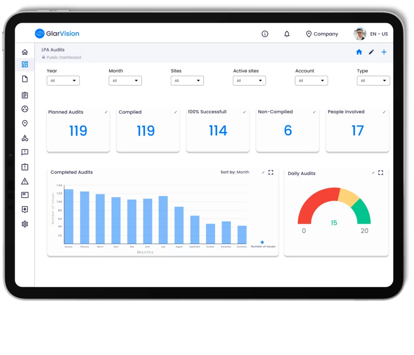Click the warning triangle sidebar icon
The width and height of the screenshot is (414, 355).
click(x=25, y=181)
